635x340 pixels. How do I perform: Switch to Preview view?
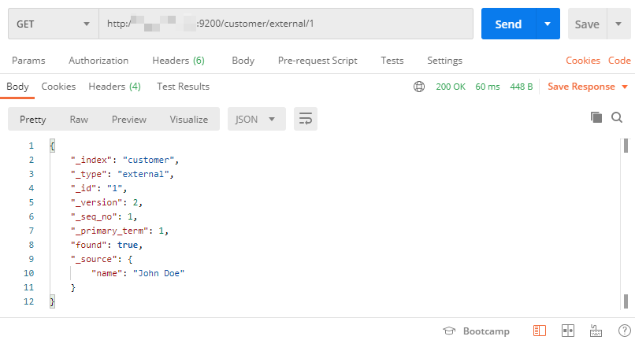(128, 120)
